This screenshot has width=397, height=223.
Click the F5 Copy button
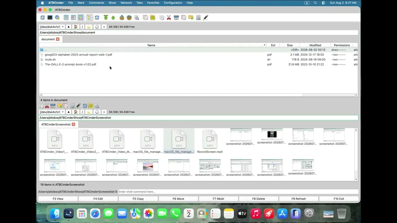[138, 199]
